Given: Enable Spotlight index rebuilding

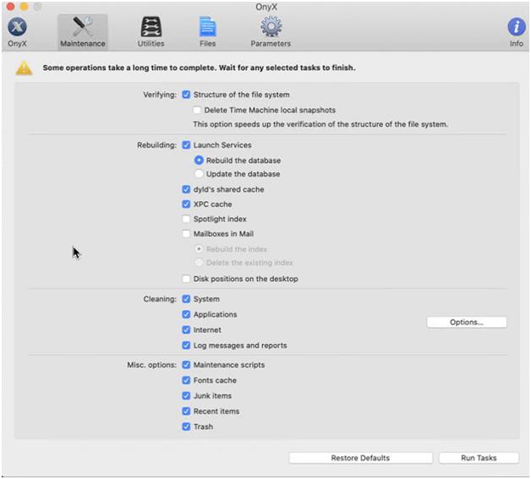Looking at the screenshot, I should (186, 219).
